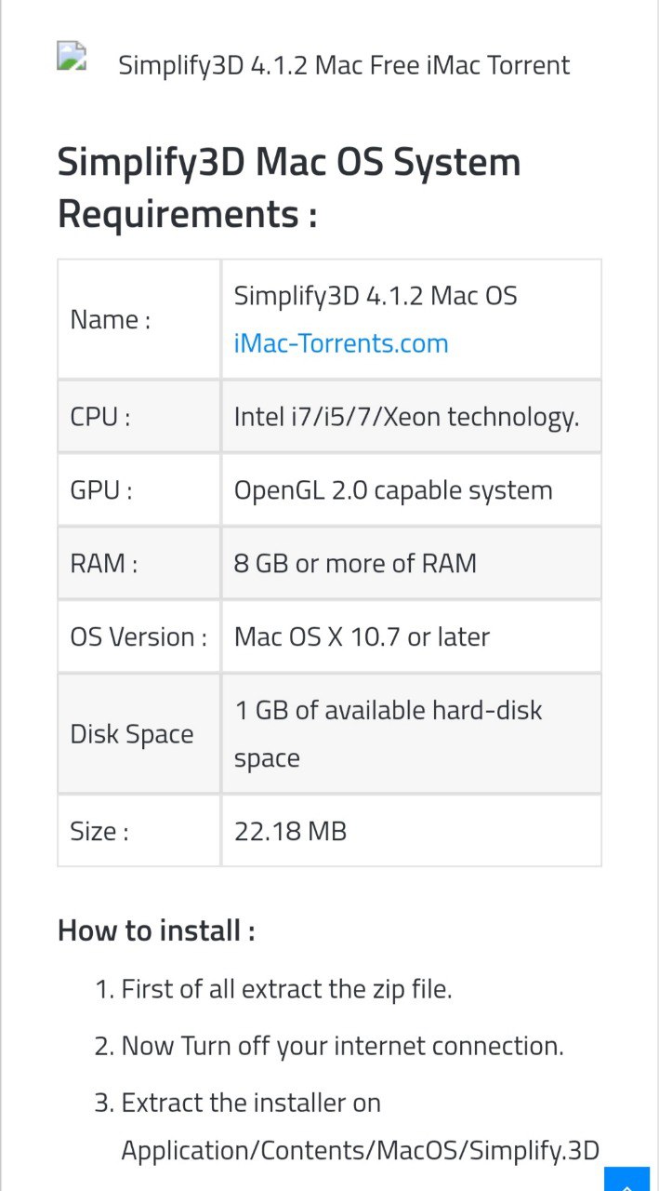Screen dimensions: 659x1191
Task: Click the broken image icon beside the caption
Action: [x=72, y=57]
